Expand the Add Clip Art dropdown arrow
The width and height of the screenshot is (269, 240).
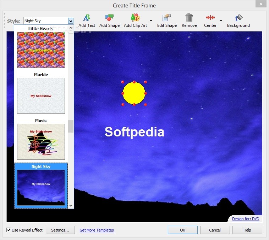[x=151, y=21]
